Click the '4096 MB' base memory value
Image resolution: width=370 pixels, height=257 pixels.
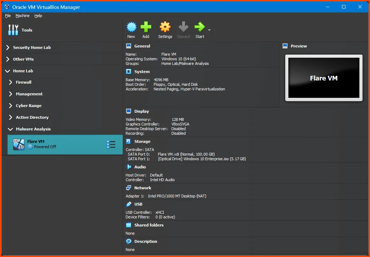(161, 80)
